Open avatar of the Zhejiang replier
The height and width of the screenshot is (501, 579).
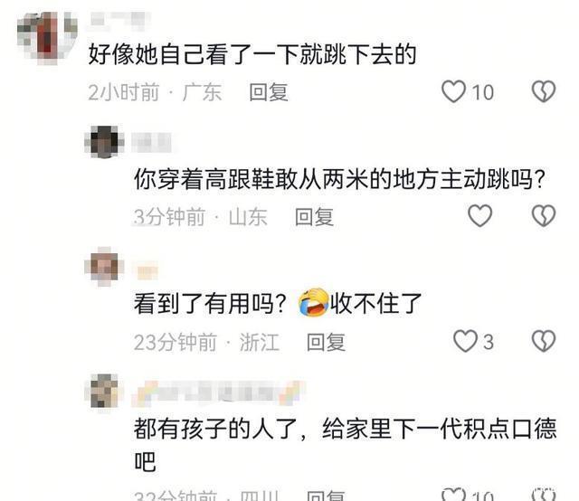click(104, 267)
